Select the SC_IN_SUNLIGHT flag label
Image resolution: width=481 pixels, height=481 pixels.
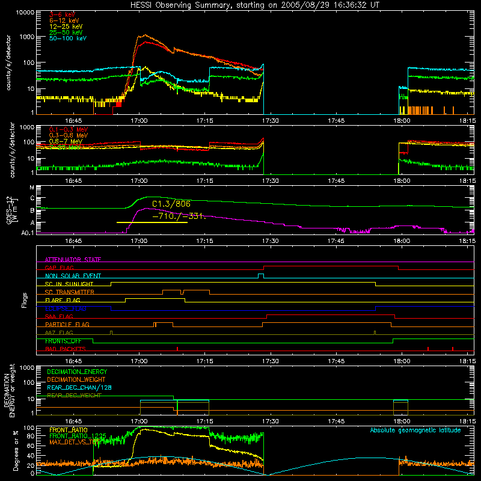pos(69,284)
